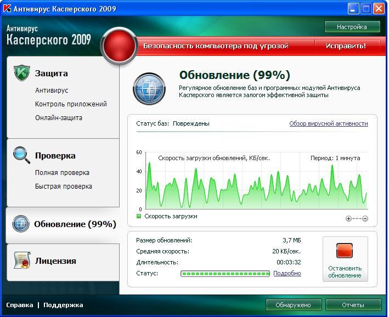
Task: Zoom out graph with minus icon
Action: click(x=365, y=218)
